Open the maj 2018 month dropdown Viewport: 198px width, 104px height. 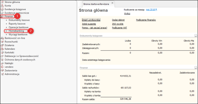pyautogui.click(x=151, y=10)
